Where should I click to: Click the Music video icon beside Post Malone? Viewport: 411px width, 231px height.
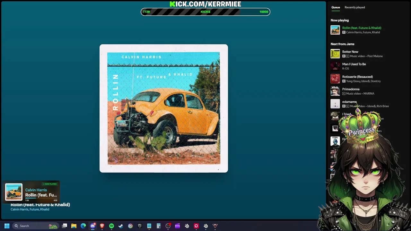(x=348, y=56)
